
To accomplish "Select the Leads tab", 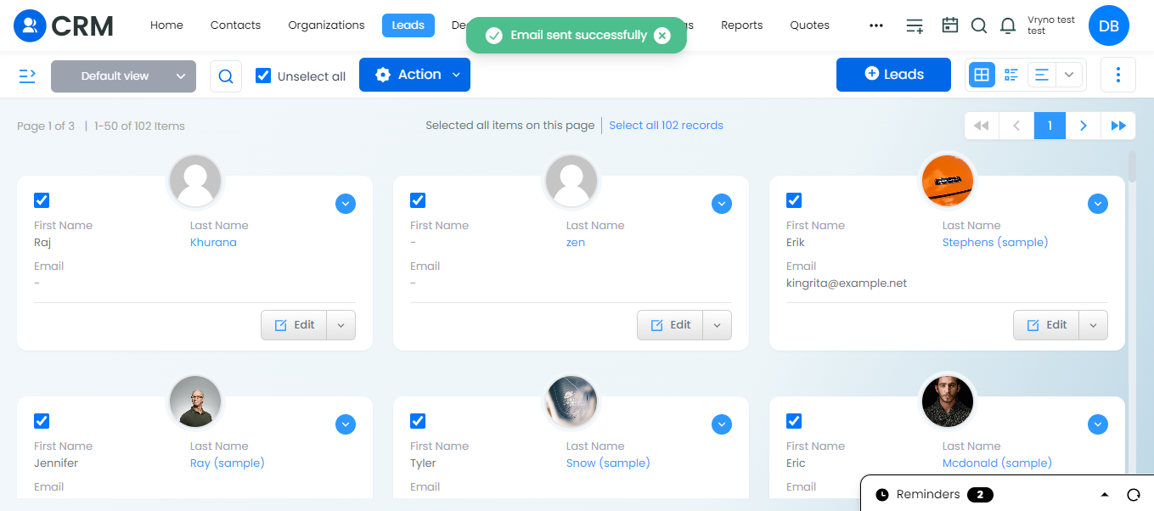I will click(x=408, y=25).
